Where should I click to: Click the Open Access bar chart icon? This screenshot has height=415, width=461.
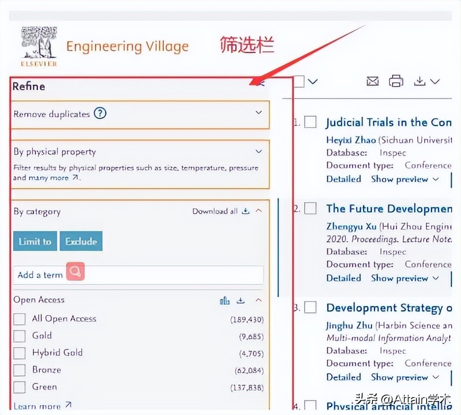point(224,301)
